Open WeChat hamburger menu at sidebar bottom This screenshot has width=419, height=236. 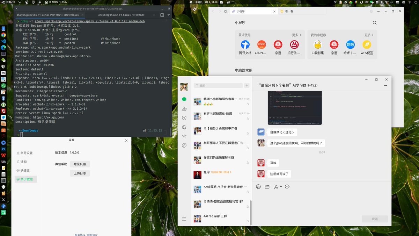pos(184,219)
